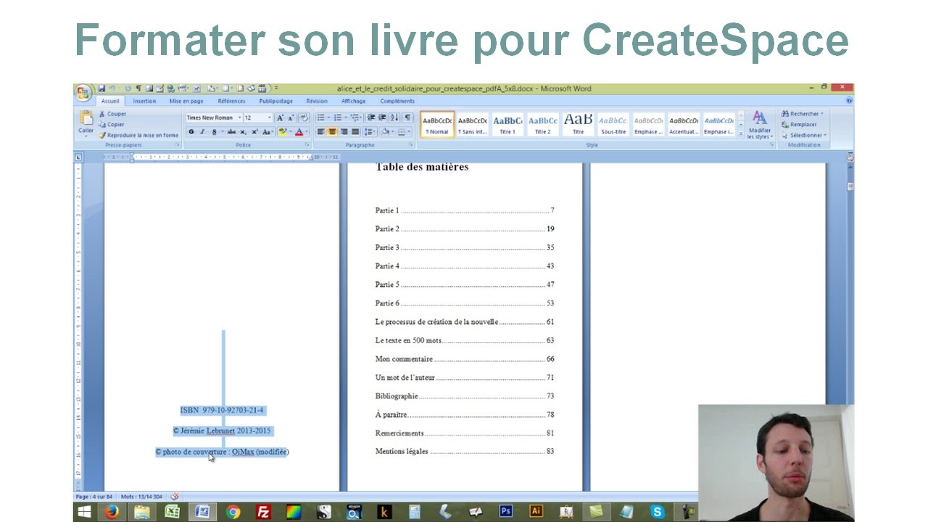
Task: Click the decrease indent icon
Action: (x=371, y=117)
